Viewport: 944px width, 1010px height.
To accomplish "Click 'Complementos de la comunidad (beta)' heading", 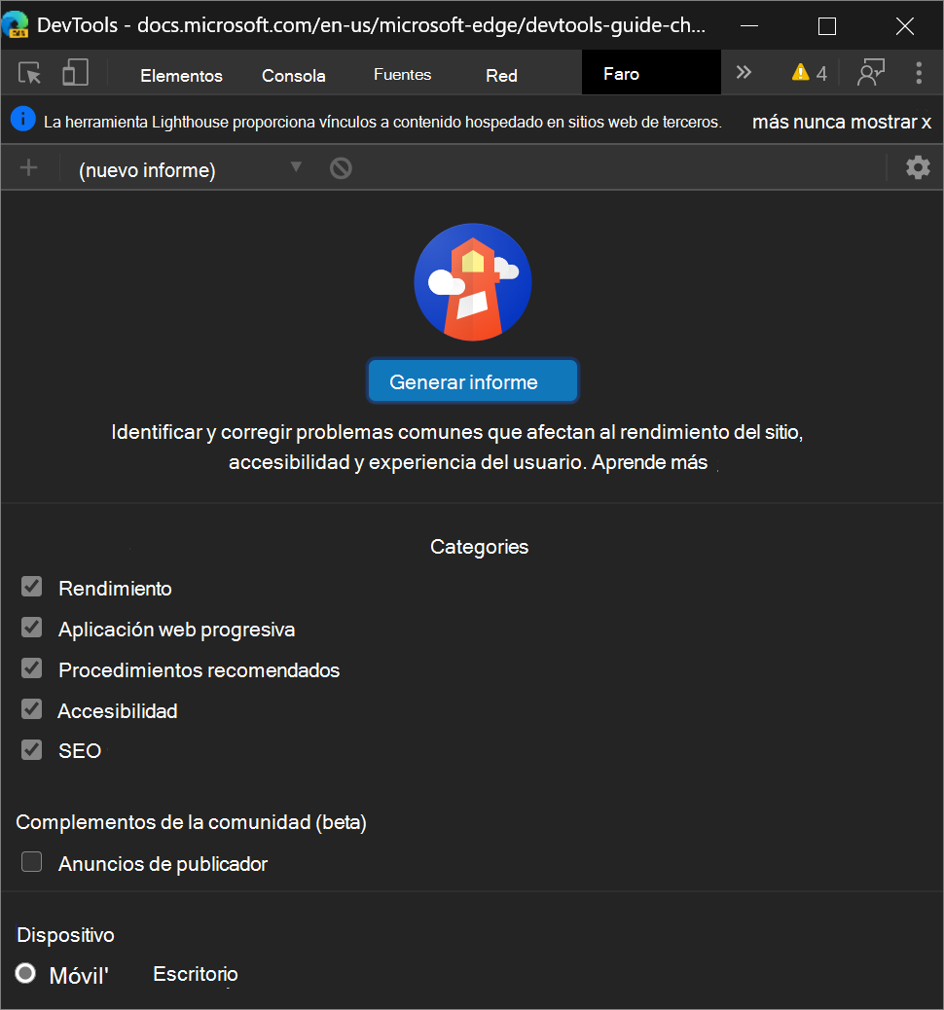I will (x=192, y=822).
